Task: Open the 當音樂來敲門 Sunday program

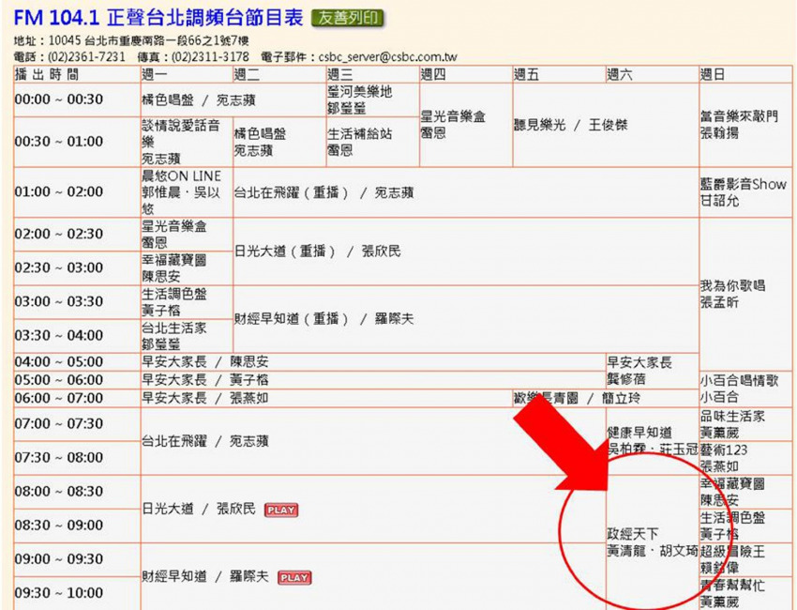Action: coord(739,125)
